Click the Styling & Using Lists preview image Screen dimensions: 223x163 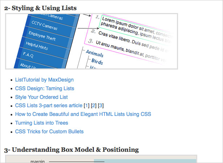(92, 41)
